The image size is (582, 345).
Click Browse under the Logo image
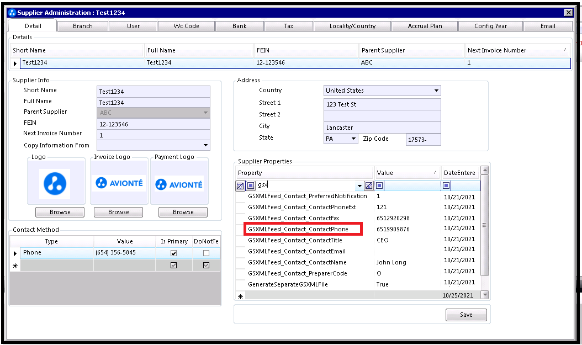pos(60,212)
